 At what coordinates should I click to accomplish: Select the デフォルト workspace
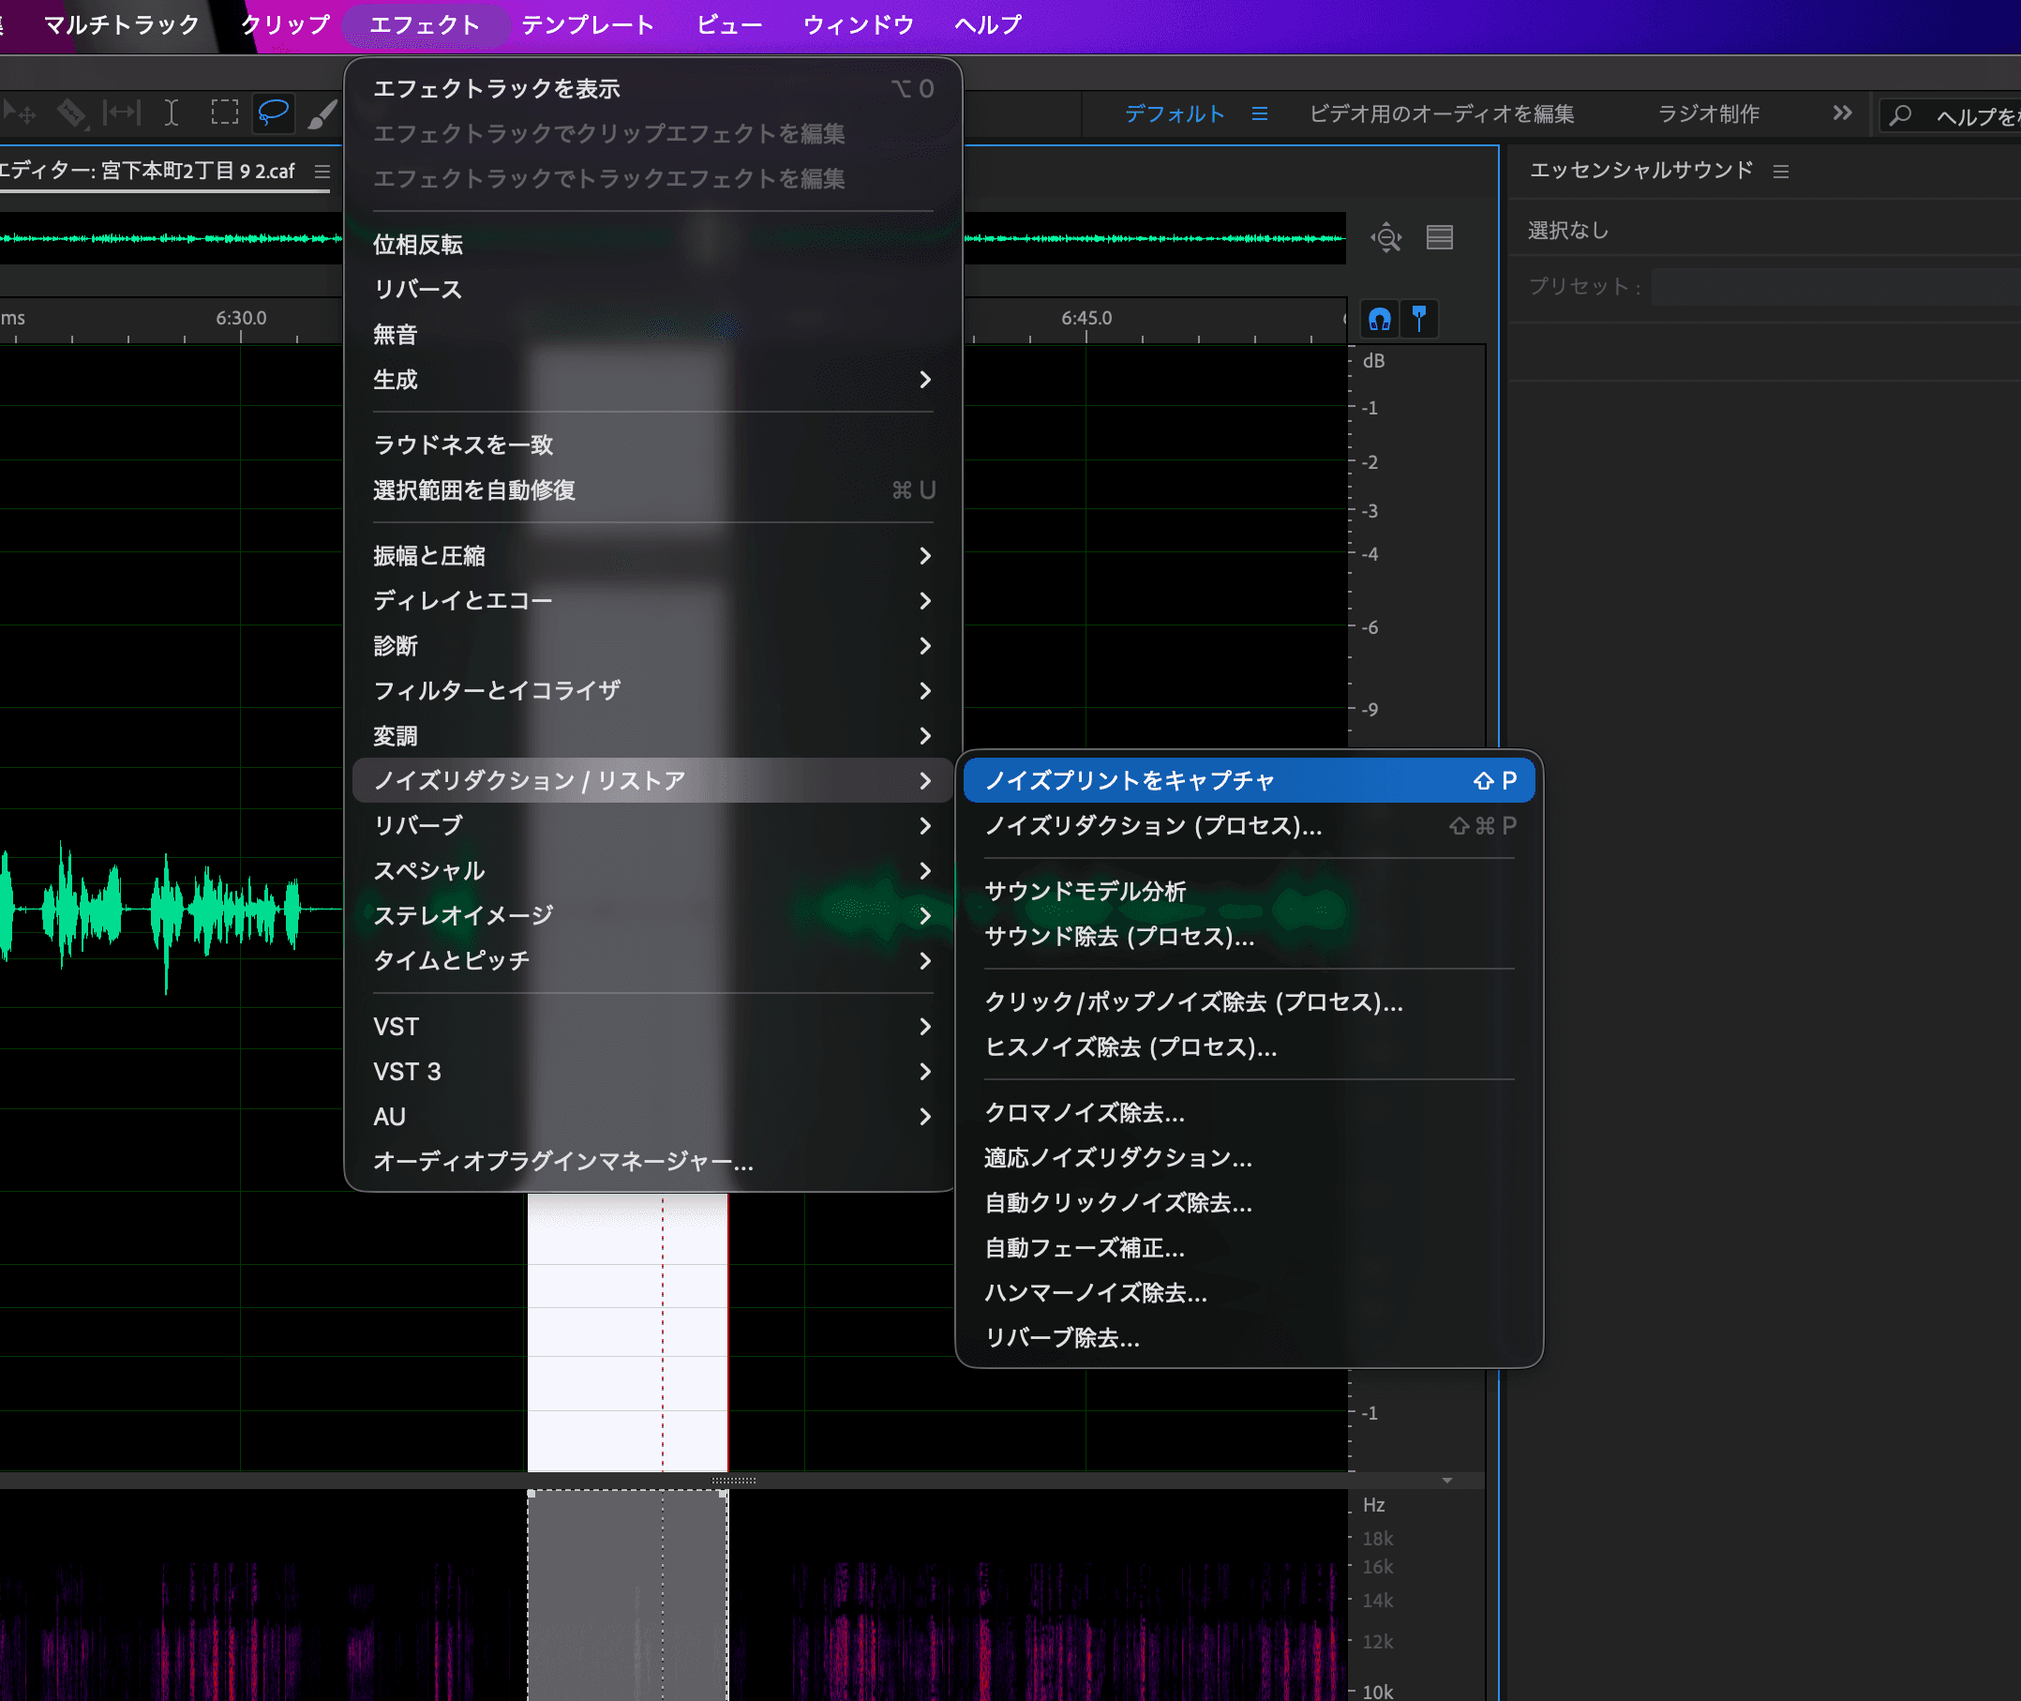(x=1175, y=113)
